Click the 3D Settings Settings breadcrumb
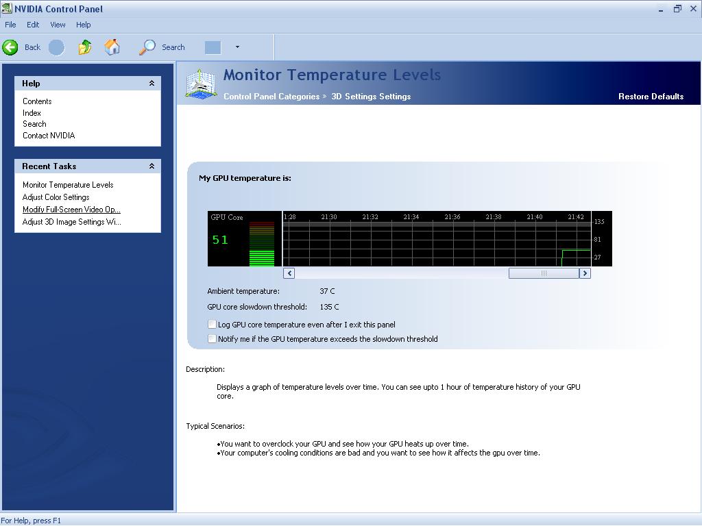Viewport: 702px width, 526px height. click(x=371, y=96)
